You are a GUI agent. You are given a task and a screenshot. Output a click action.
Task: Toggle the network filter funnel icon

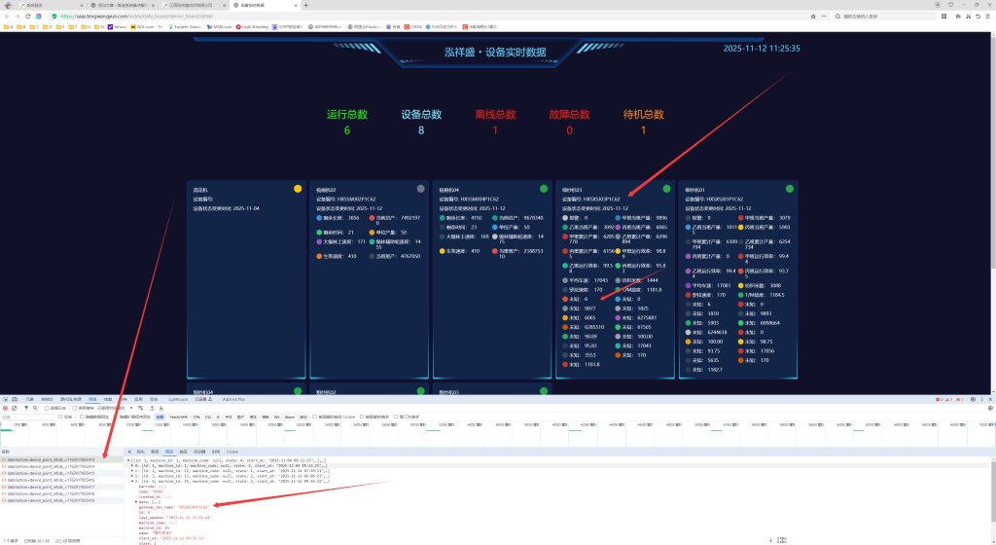click(27, 408)
